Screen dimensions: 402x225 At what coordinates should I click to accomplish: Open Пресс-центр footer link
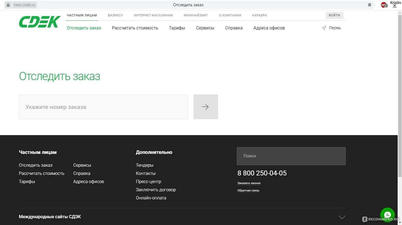(x=148, y=181)
